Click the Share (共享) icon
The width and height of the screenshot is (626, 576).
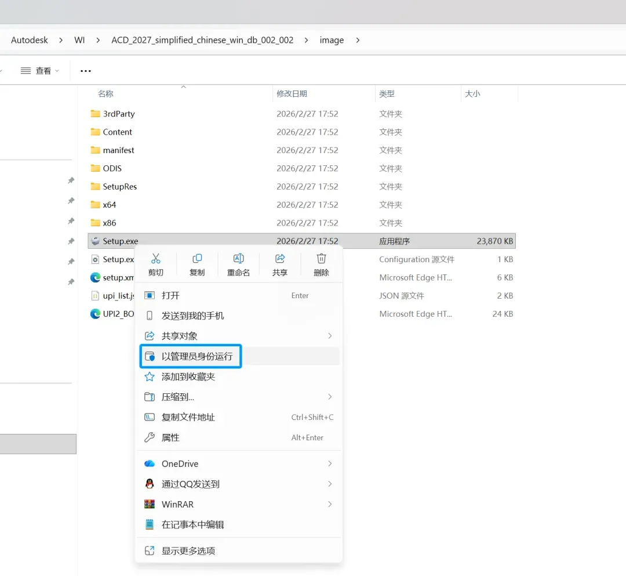tap(280, 259)
